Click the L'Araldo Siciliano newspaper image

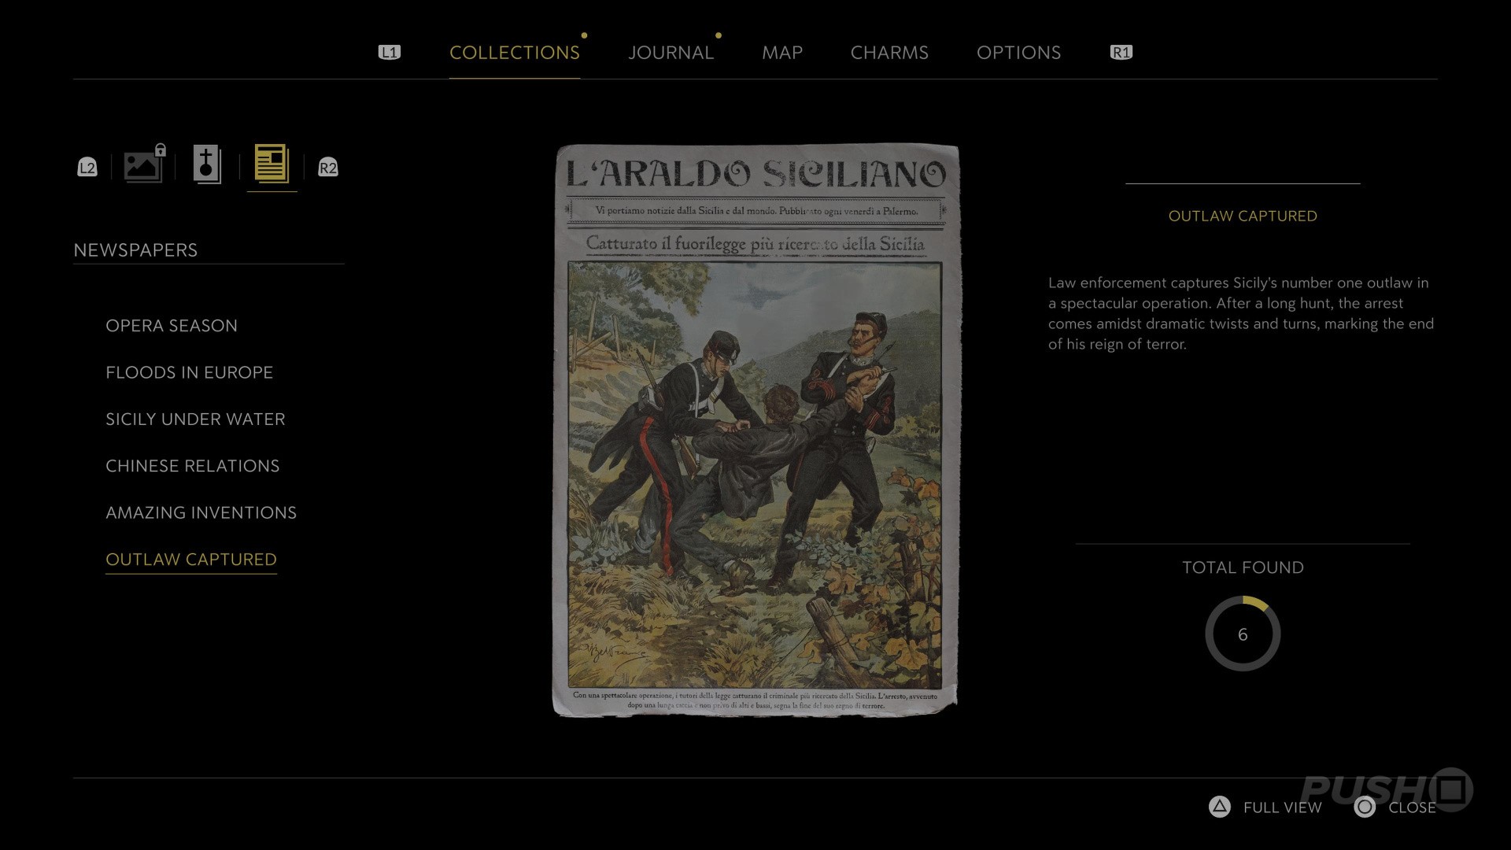pyautogui.click(x=756, y=431)
